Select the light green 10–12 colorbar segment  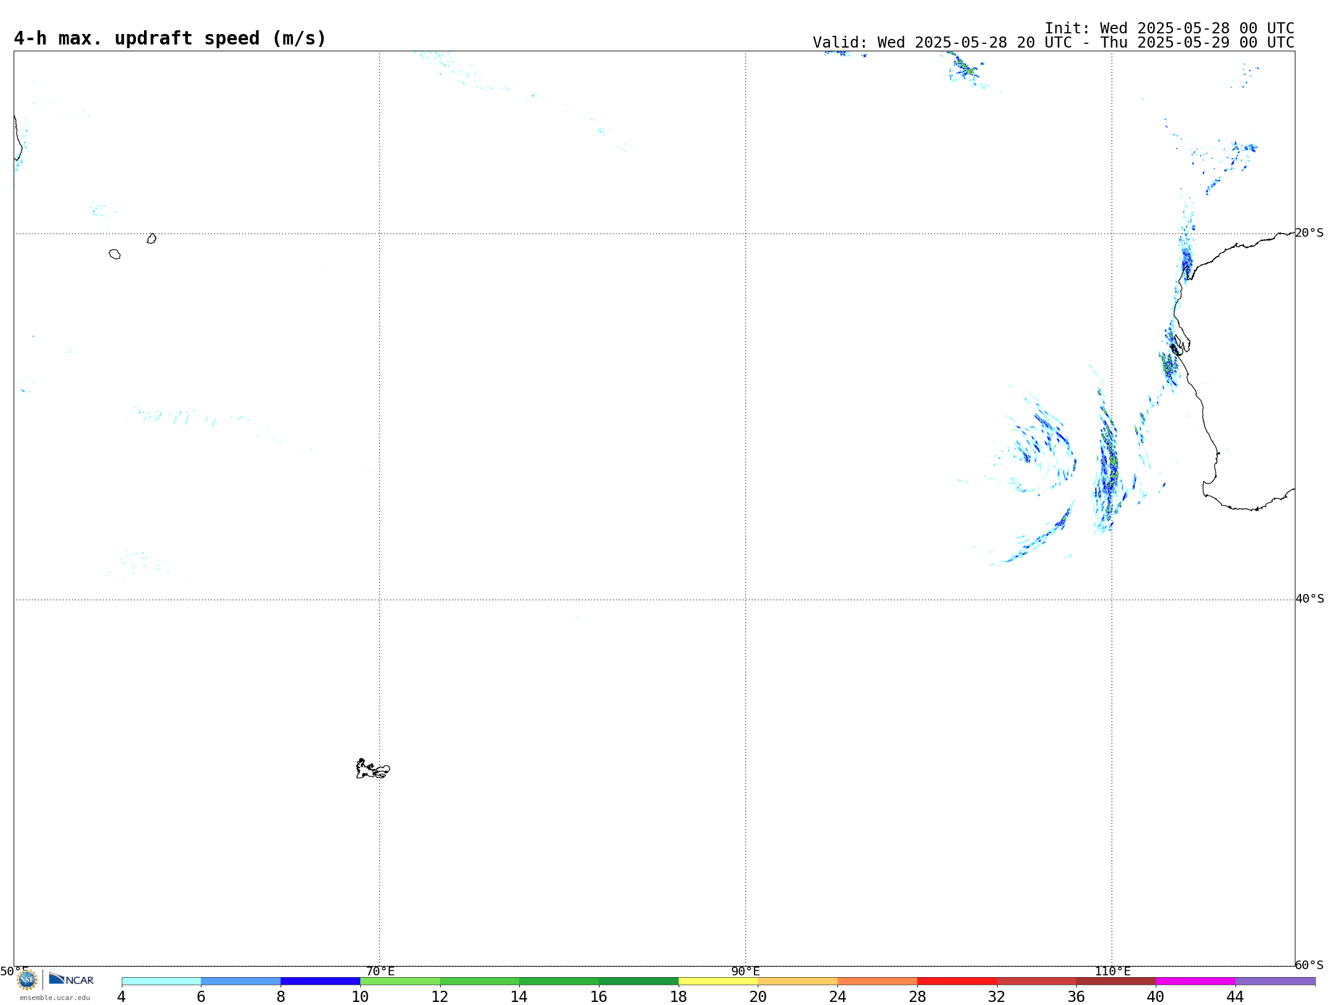400,982
